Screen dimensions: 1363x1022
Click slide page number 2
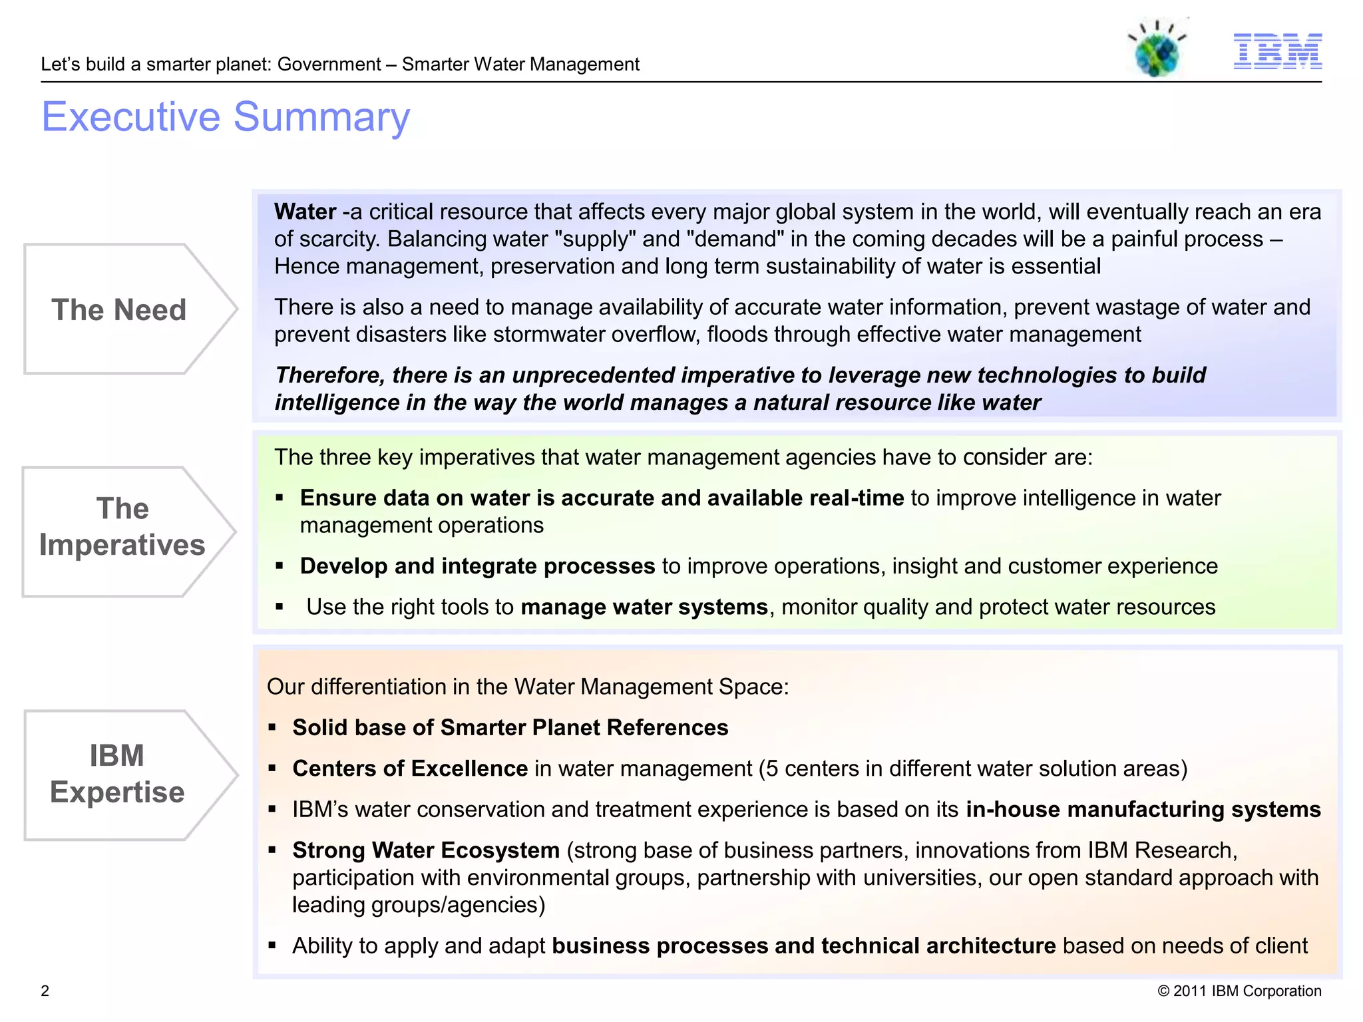pyautogui.click(x=45, y=991)
